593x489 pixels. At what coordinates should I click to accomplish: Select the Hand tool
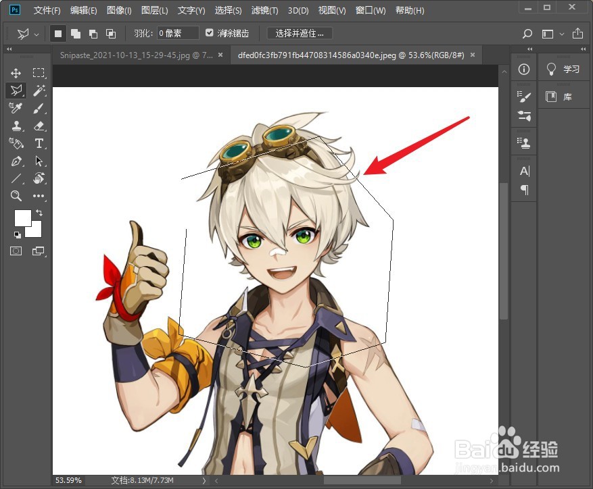pos(39,178)
